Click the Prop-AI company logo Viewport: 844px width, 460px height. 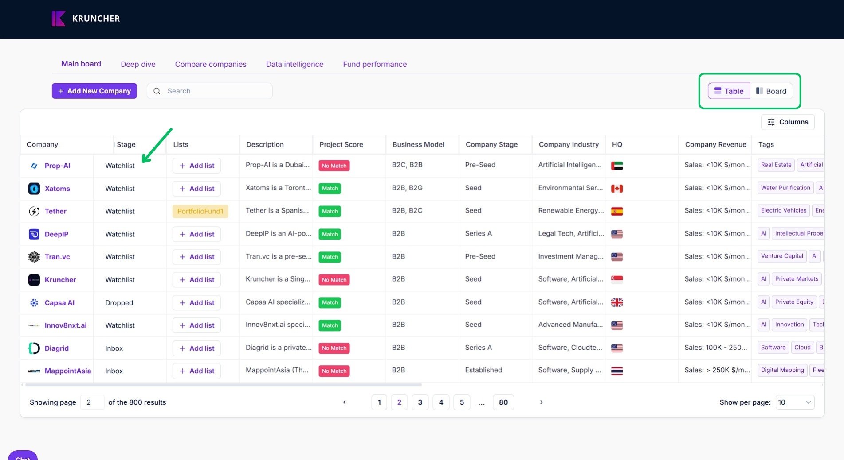34,166
